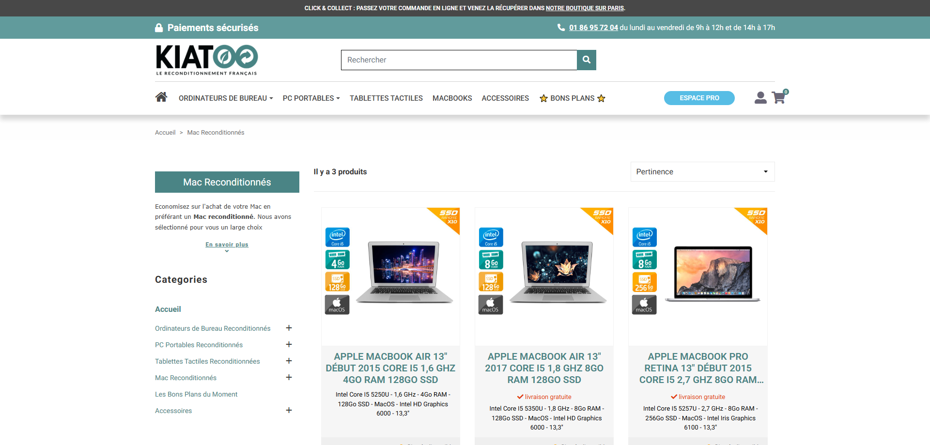Expand PC Portables Reconditionnés category
The width and height of the screenshot is (930, 445).
click(x=289, y=344)
